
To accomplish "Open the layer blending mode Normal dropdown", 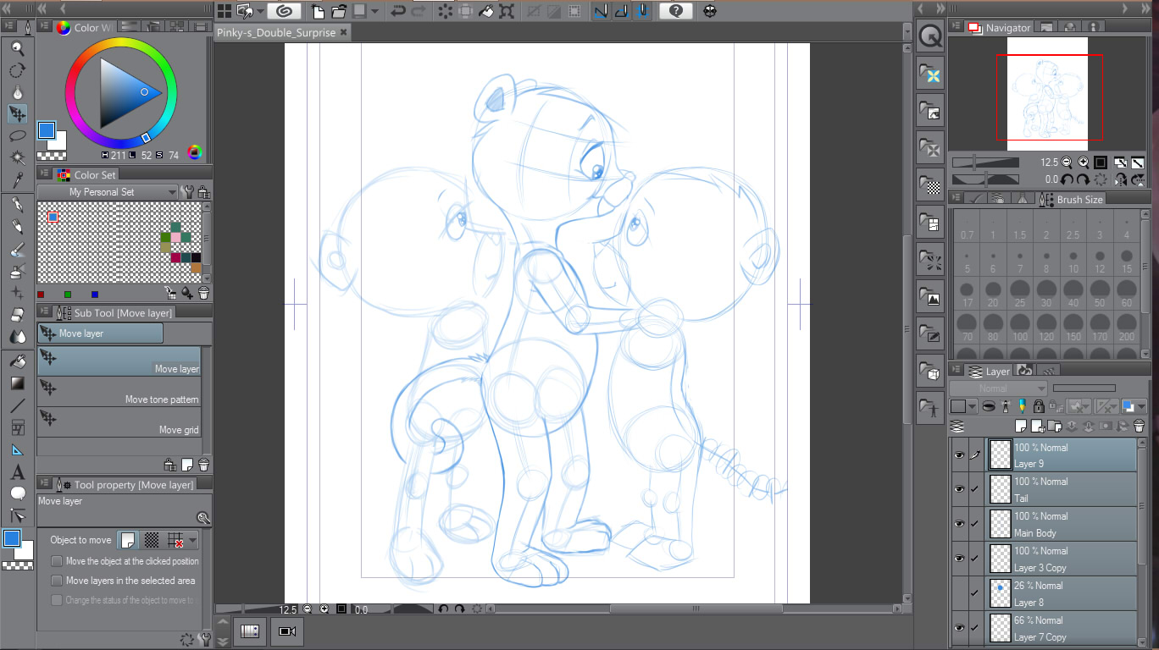I will (996, 388).
